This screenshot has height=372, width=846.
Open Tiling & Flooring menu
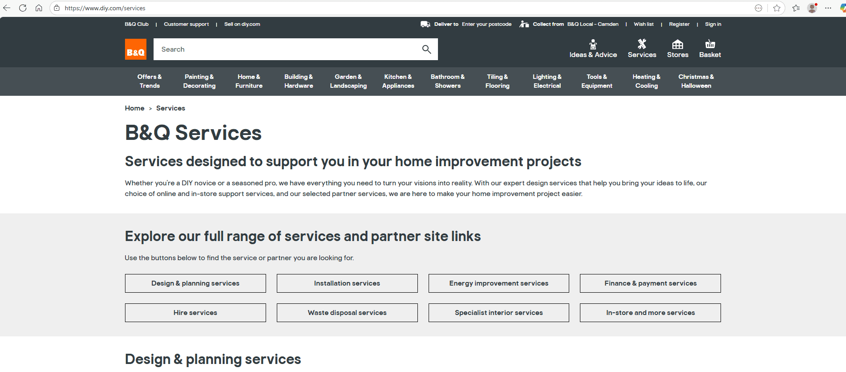(497, 81)
